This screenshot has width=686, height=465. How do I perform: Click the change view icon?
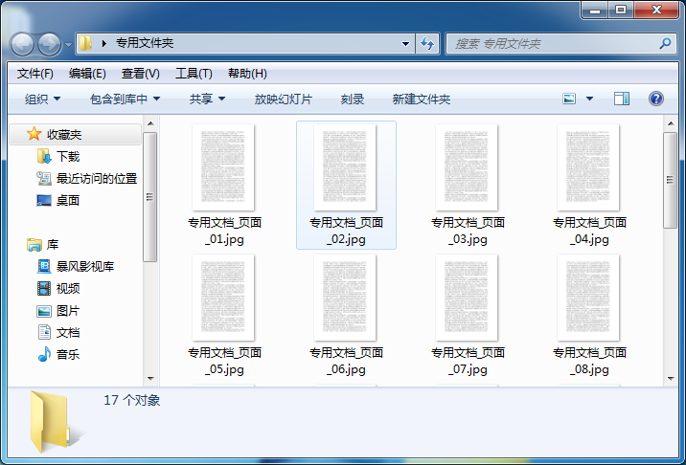pos(569,99)
